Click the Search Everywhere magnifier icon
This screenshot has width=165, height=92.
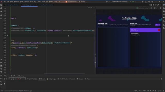[149, 2]
